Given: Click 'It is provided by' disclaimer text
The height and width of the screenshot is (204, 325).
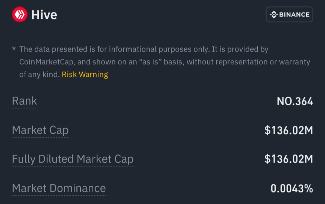Looking at the screenshot, I should coord(240,49).
